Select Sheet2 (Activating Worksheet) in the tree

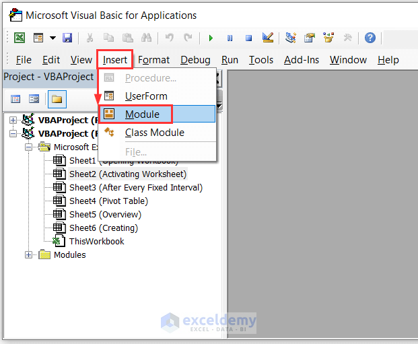pos(128,174)
